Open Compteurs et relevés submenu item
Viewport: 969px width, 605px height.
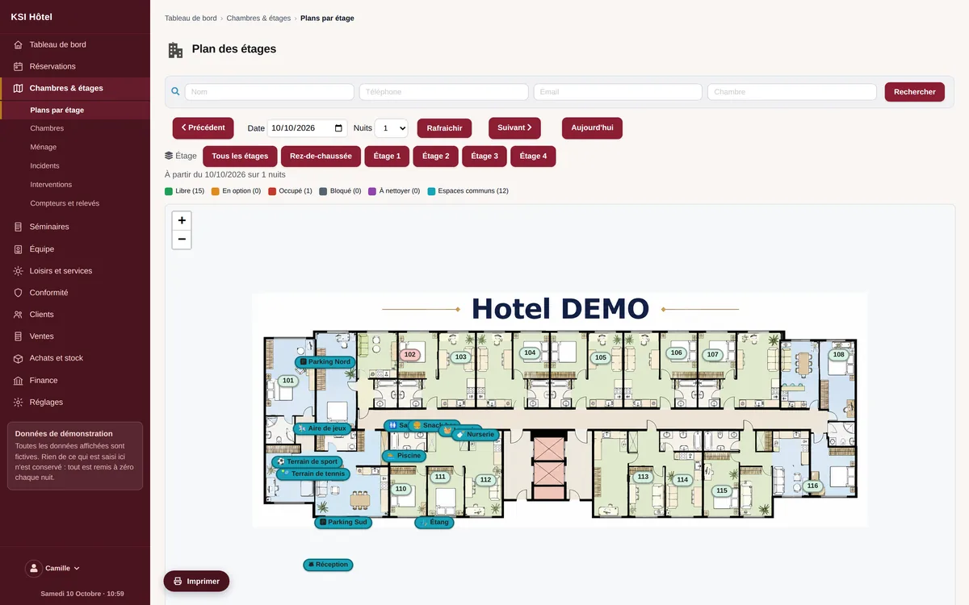tap(75, 203)
